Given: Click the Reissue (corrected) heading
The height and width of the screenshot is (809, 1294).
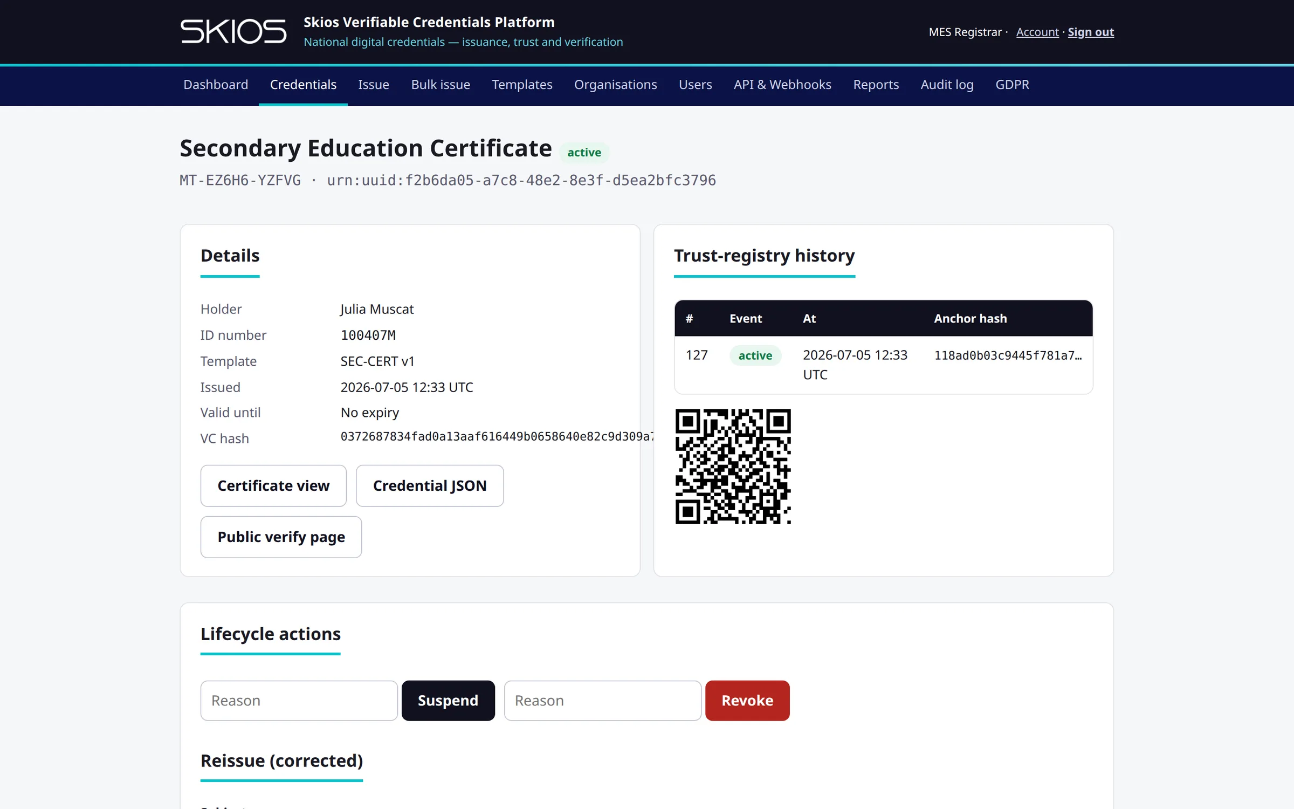Looking at the screenshot, I should click(281, 760).
